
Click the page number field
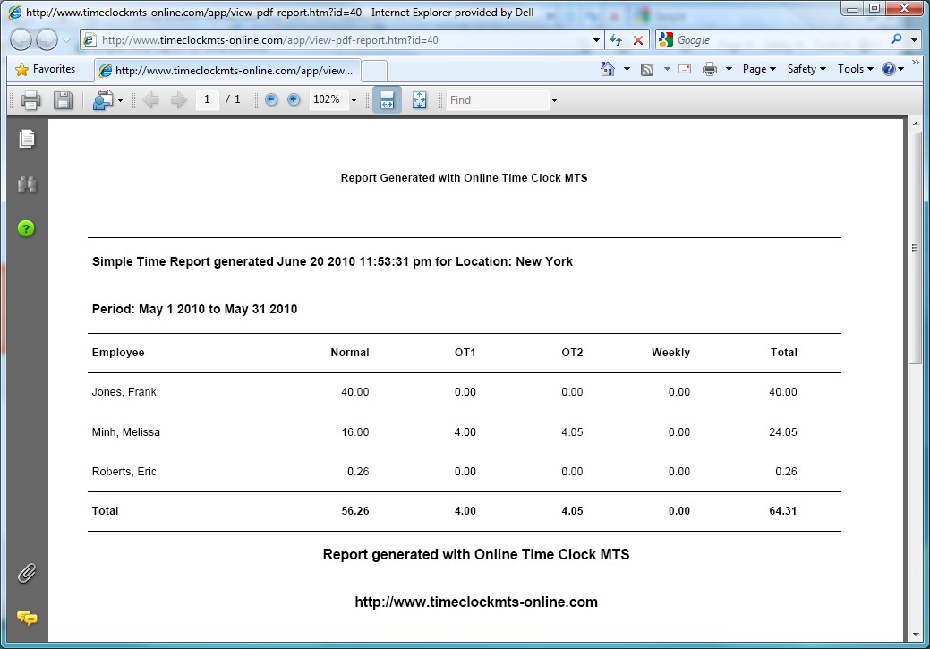coord(207,99)
